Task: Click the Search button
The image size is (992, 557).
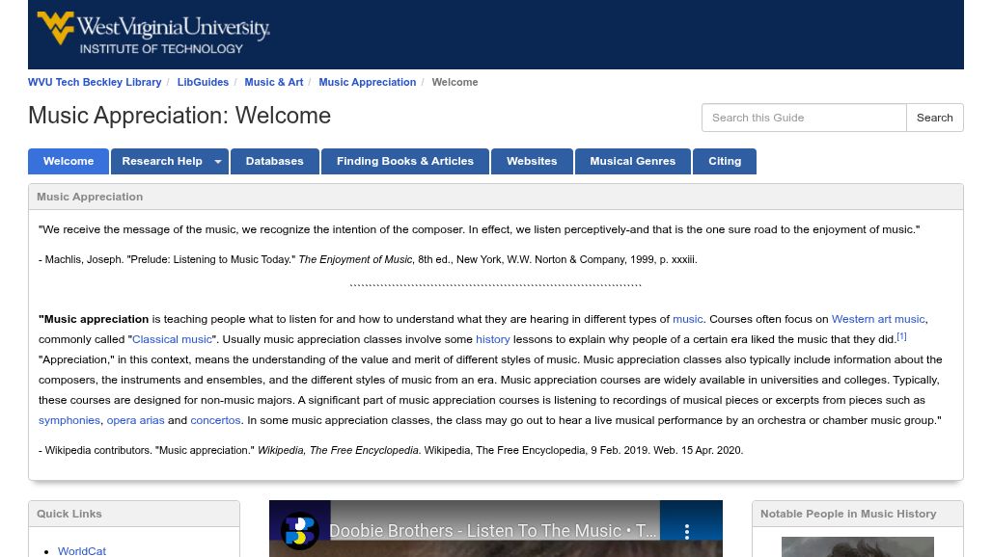Action: tap(934, 118)
